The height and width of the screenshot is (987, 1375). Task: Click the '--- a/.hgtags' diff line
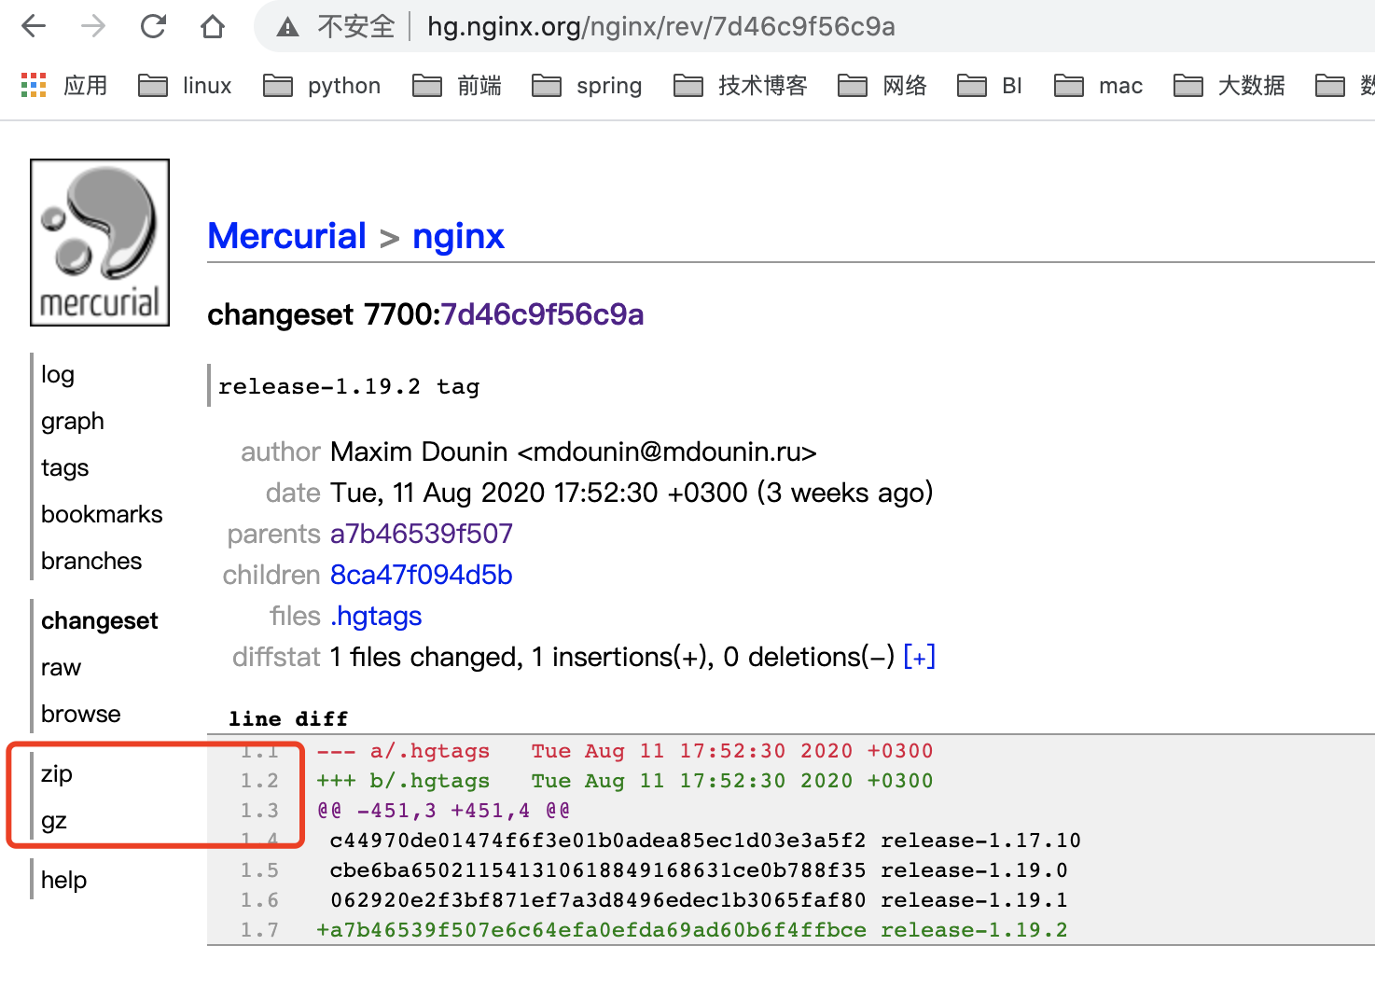point(625,751)
